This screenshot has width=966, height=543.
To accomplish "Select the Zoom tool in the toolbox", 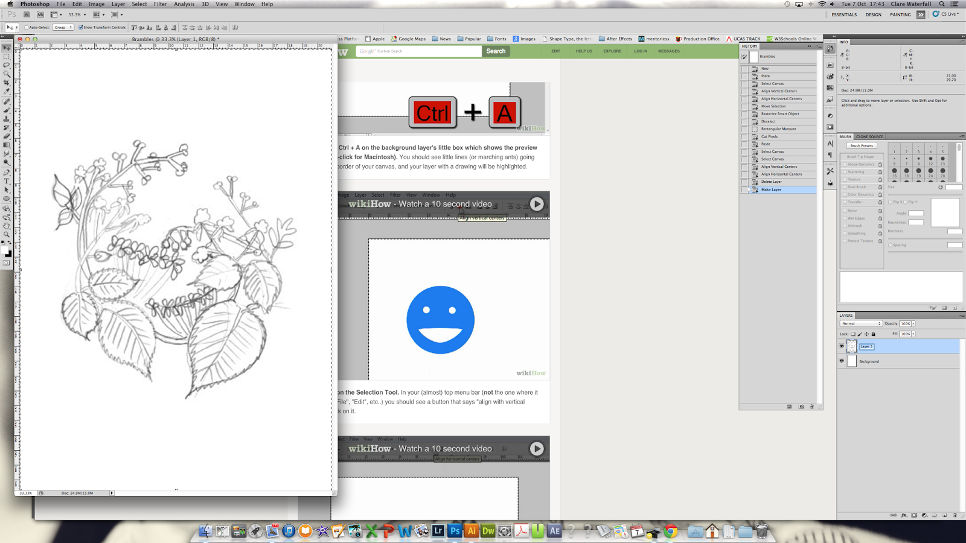I will [7, 235].
